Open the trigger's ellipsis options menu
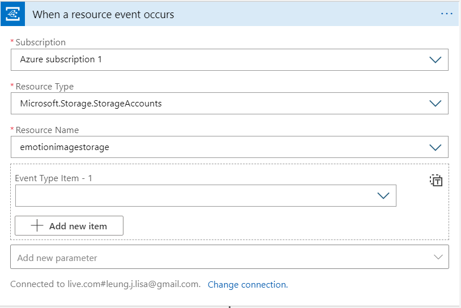The height and width of the screenshot is (308, 461). point(447,14)
